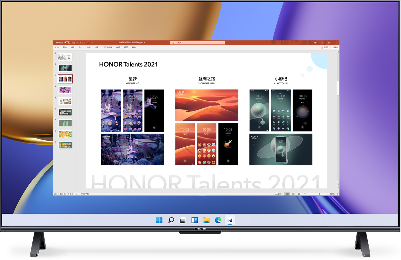
Task: Click the 星梦 heading on slide
Action: 132,79
